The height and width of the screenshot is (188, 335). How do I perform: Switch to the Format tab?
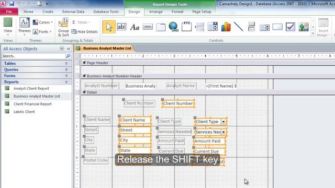(x=177, y=11)
